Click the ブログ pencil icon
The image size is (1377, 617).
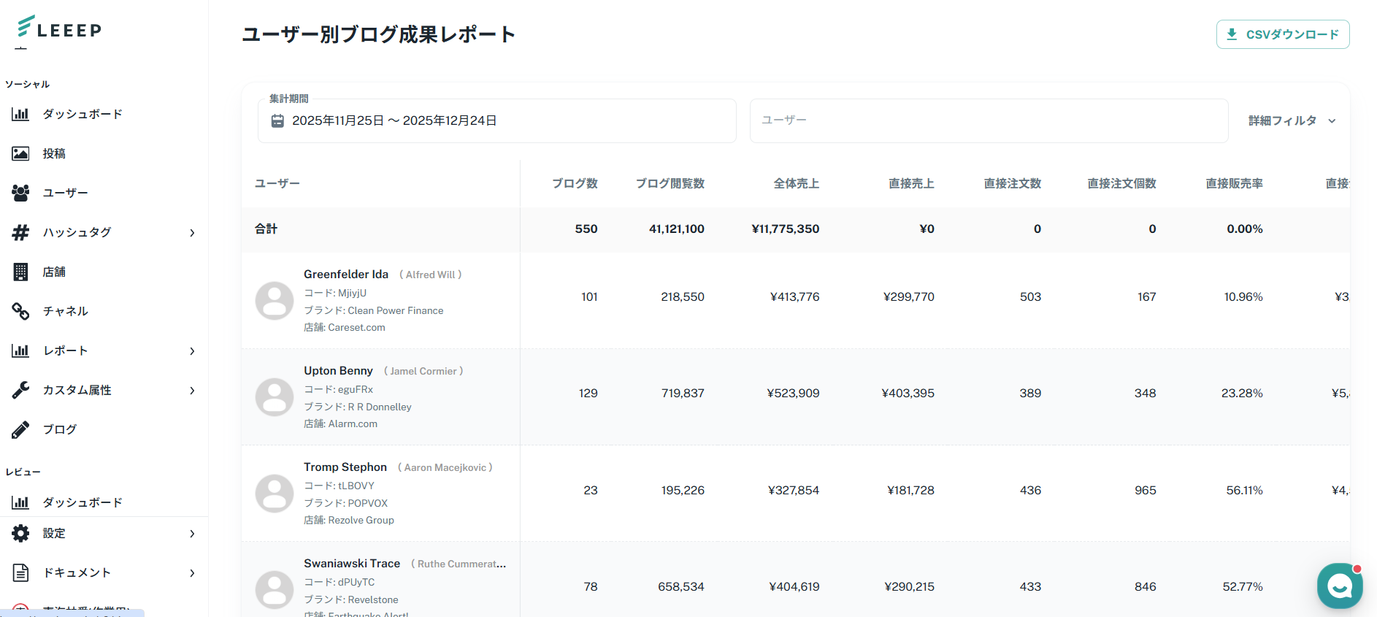(x=20, y=429)
